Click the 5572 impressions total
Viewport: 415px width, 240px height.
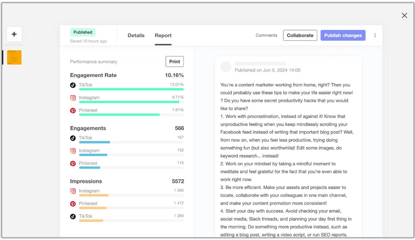(x=178, y=181)
